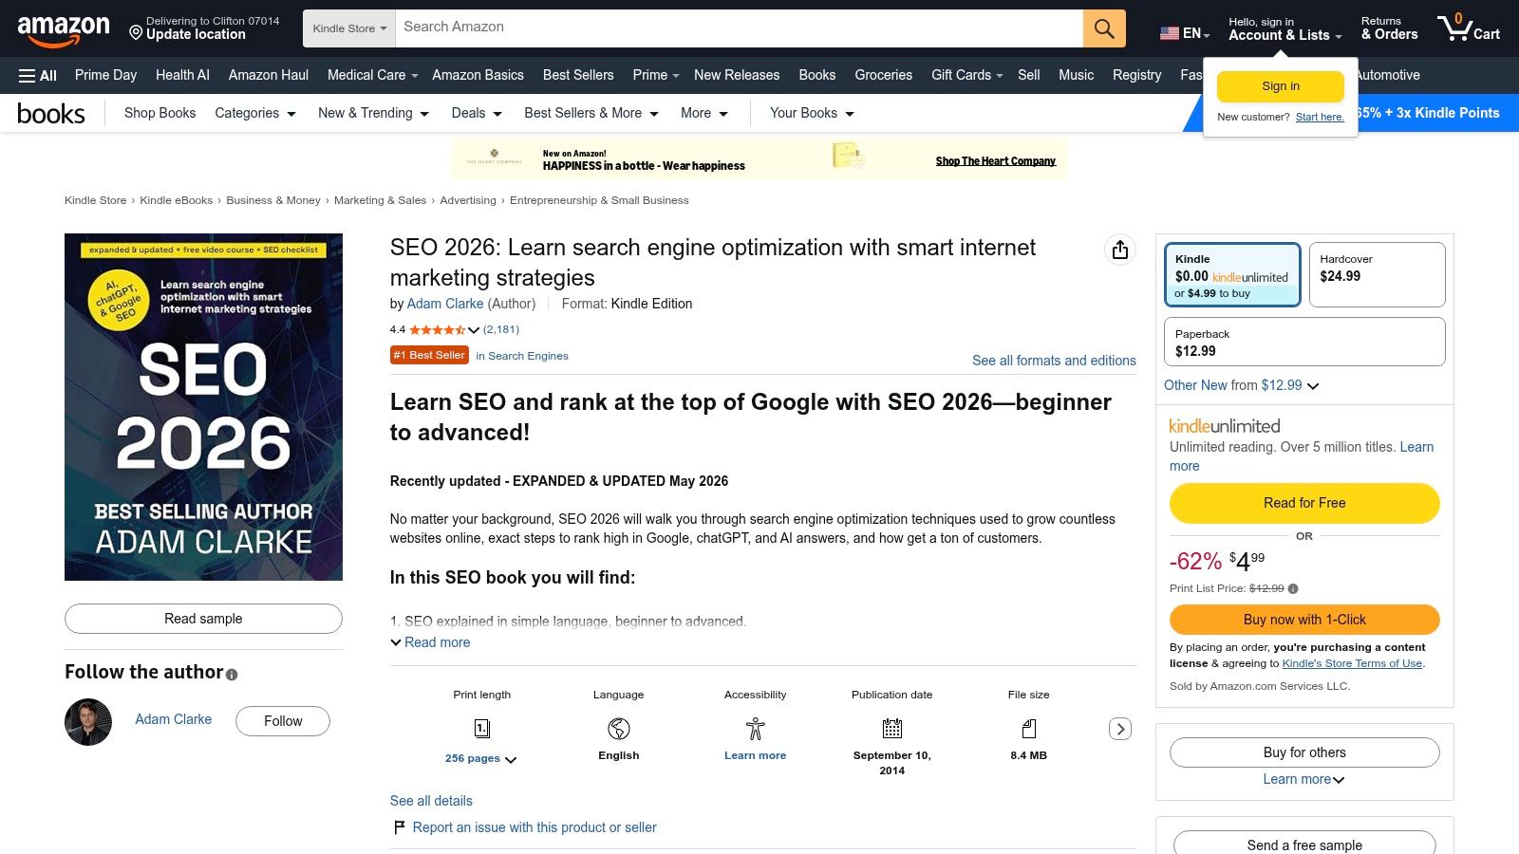Select the Hardcover $24.99 format
1519x854 pixels.
click(1377, 274)
